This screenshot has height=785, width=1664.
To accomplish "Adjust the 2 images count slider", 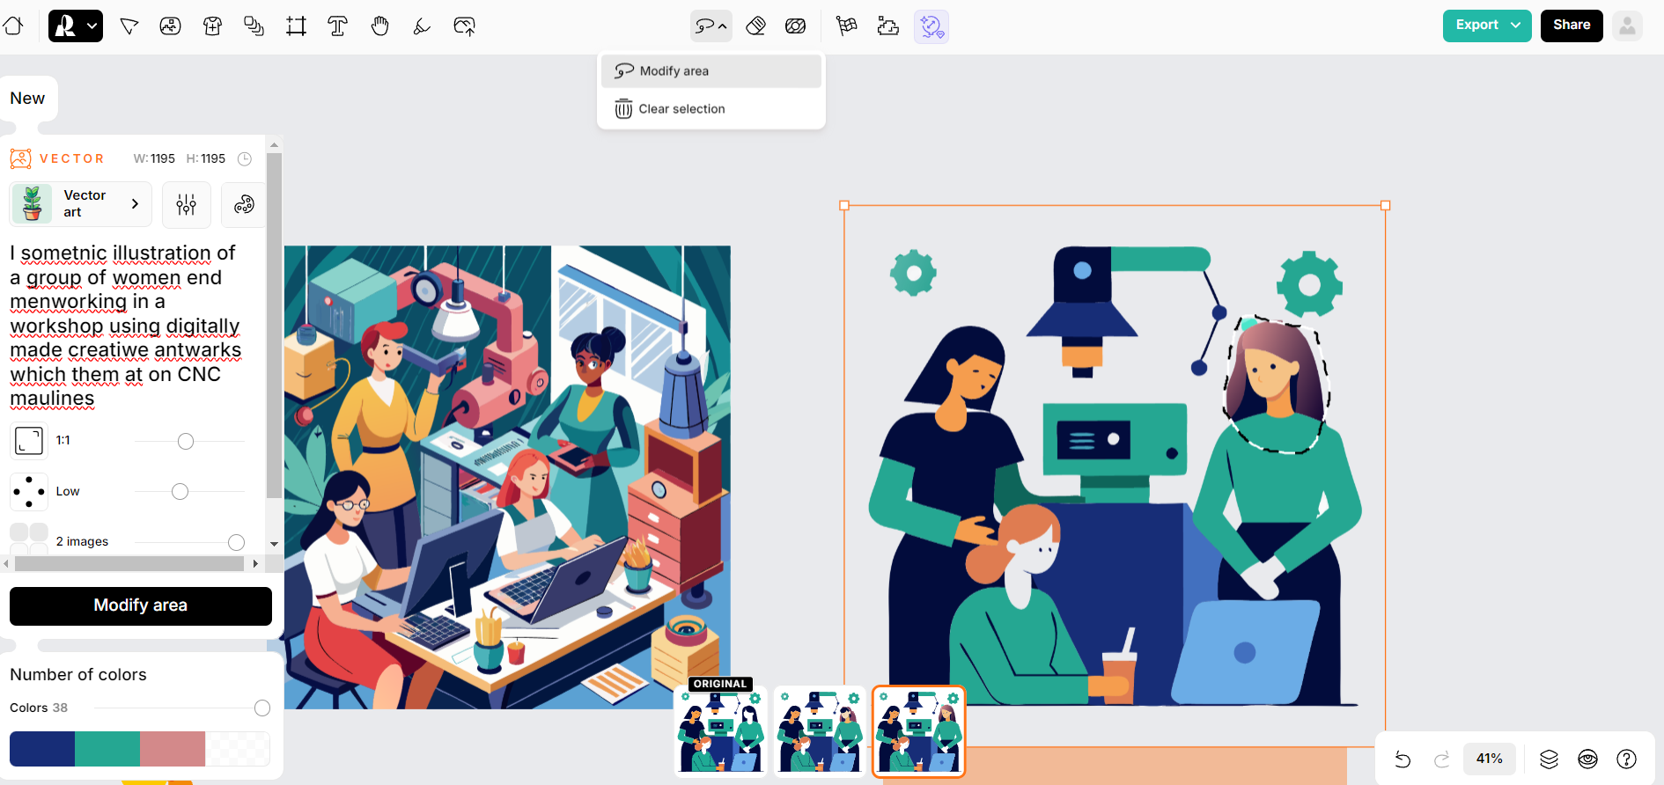I will point(236,542).
